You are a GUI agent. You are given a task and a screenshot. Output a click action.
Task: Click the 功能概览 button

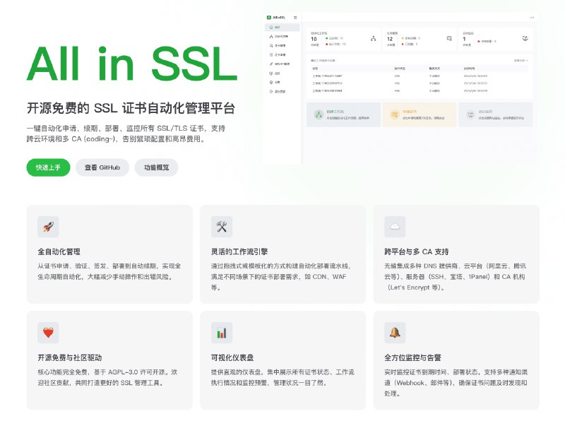click(157, 167)
